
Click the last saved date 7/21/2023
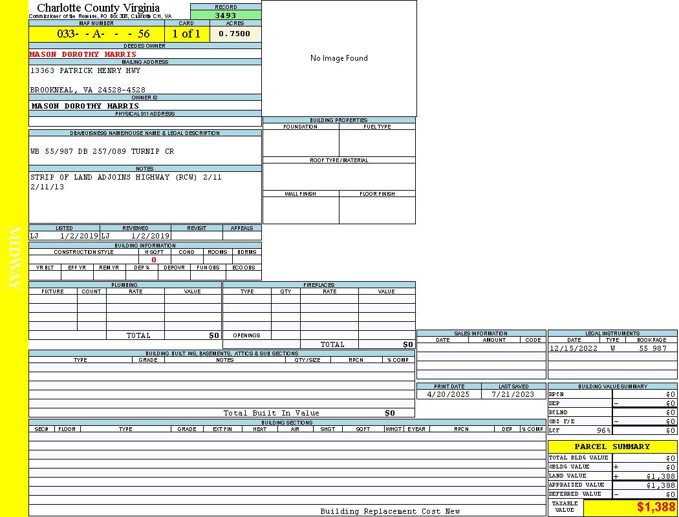(x=513, y=394)
